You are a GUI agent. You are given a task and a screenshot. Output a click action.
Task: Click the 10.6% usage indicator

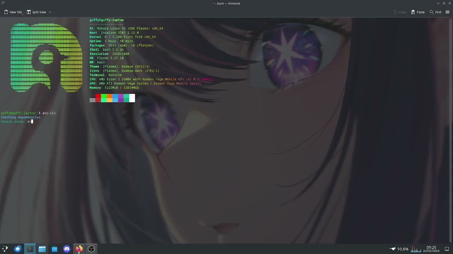point(403,249)
